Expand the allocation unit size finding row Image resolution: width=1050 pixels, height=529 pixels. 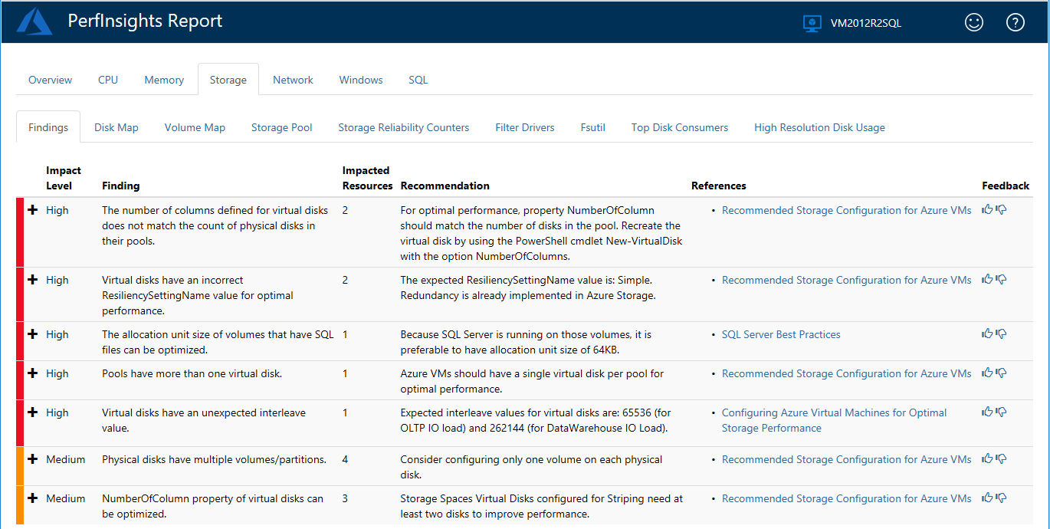(32, 334)
